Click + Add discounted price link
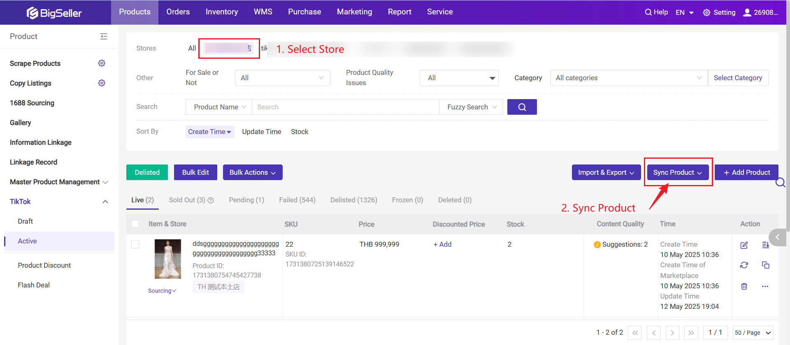The height and width of the screenshot is (345, 790). 442,244
